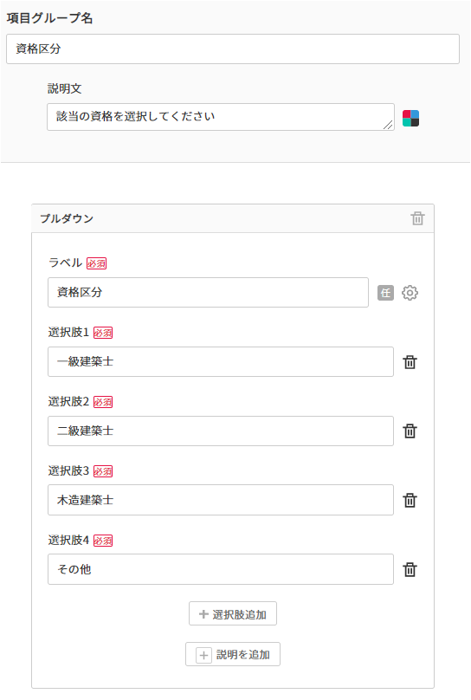Remove 選択肢4 その他 with trash icon

coord(410,570)
